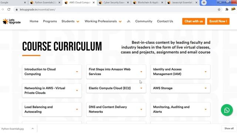
Task: Expand DNS and Content Delivery Networks
Action: click(x=116, y=109)
